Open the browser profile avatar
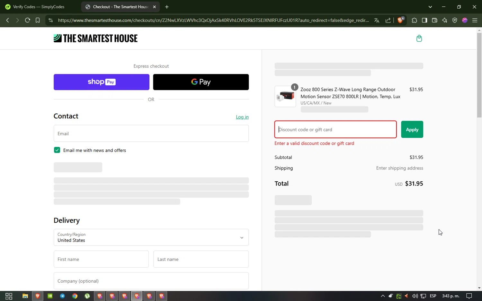The image size is (482, 301). (x=465, y=20)
